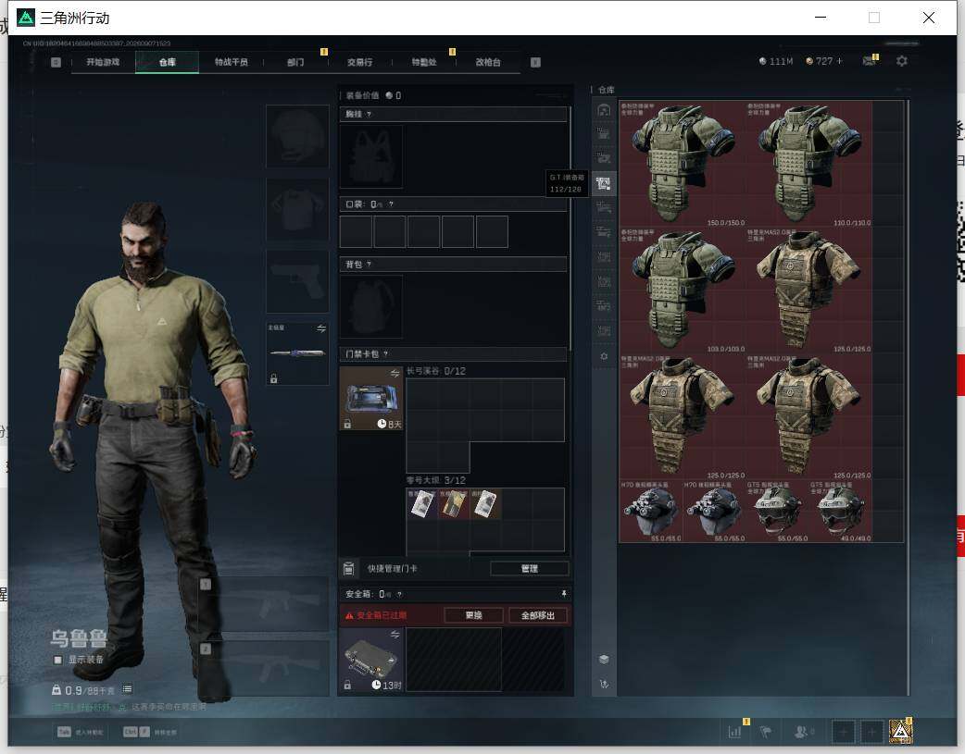Image resolution: width=965 pixels, height=754 pixels.
Task: Open the help question mark beside 背包
Action: [369, 265]
